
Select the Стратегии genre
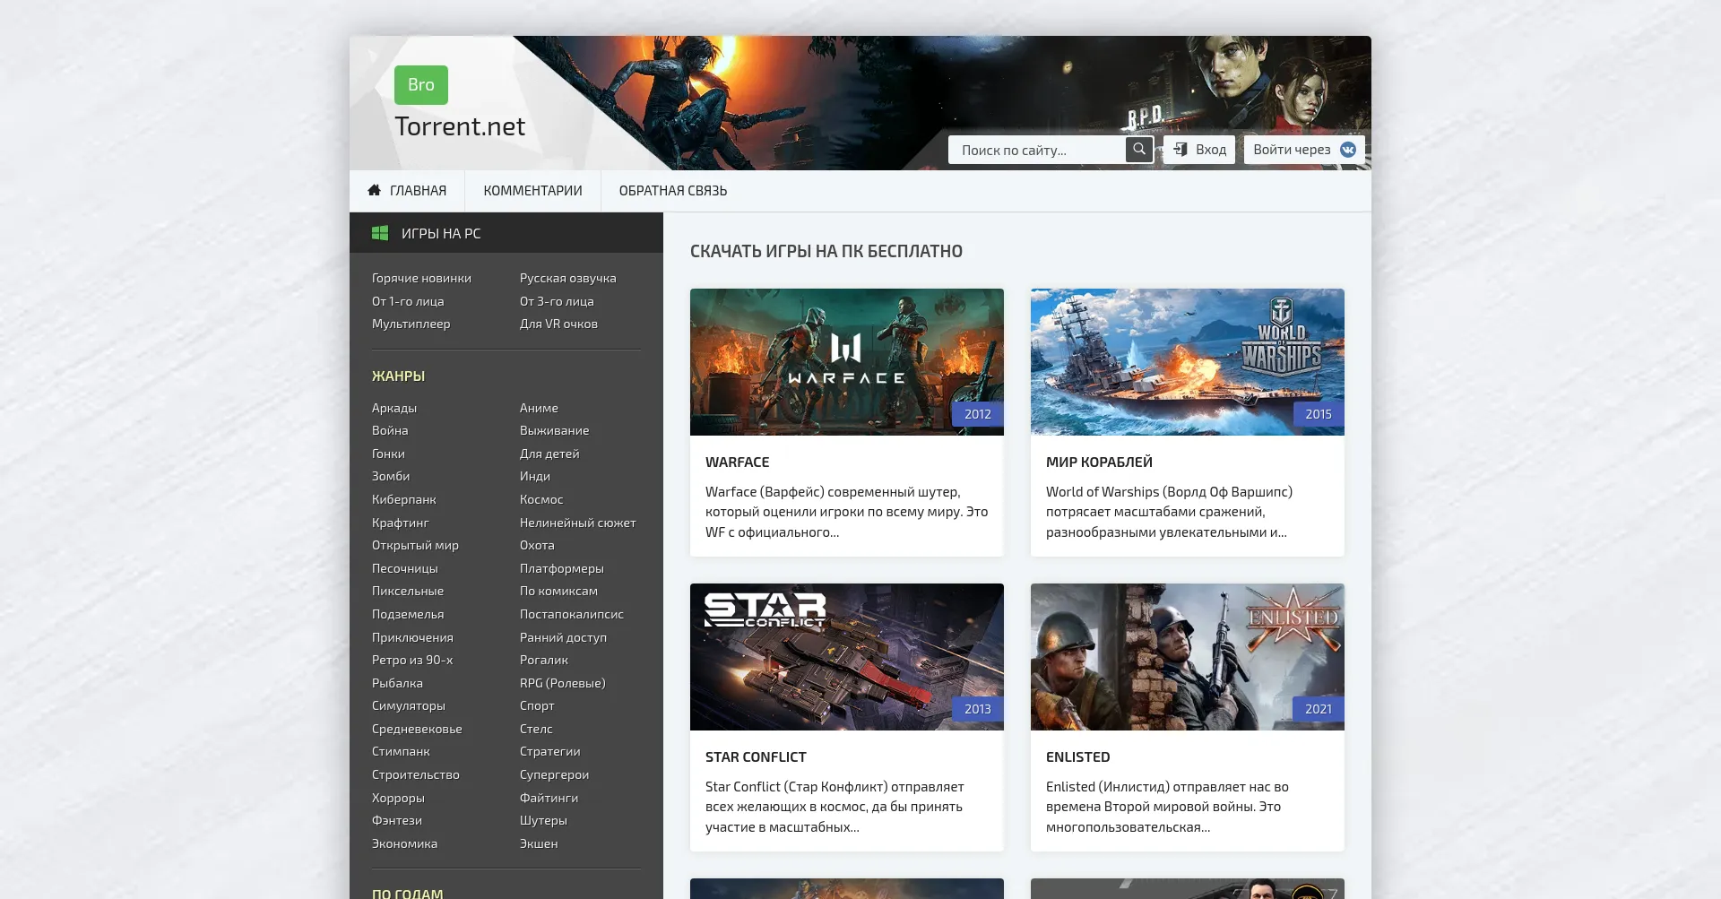[x=549, y=752]
